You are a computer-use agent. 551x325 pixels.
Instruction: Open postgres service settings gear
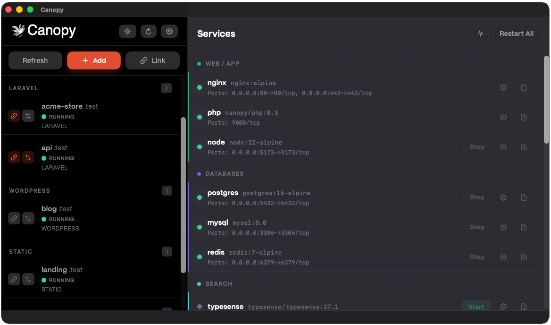[503, 197]
